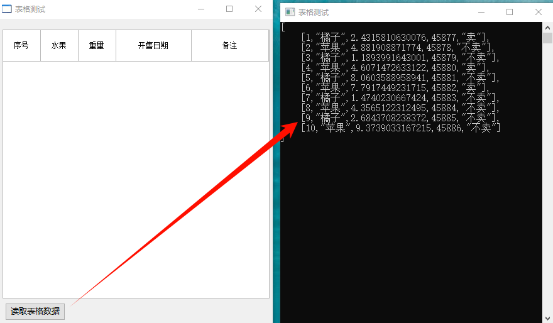The height and width of the screenshot is (323, 553).
Task: Click the console output row starting [5,
Action: pyautogui.click(x=400, y=77)
